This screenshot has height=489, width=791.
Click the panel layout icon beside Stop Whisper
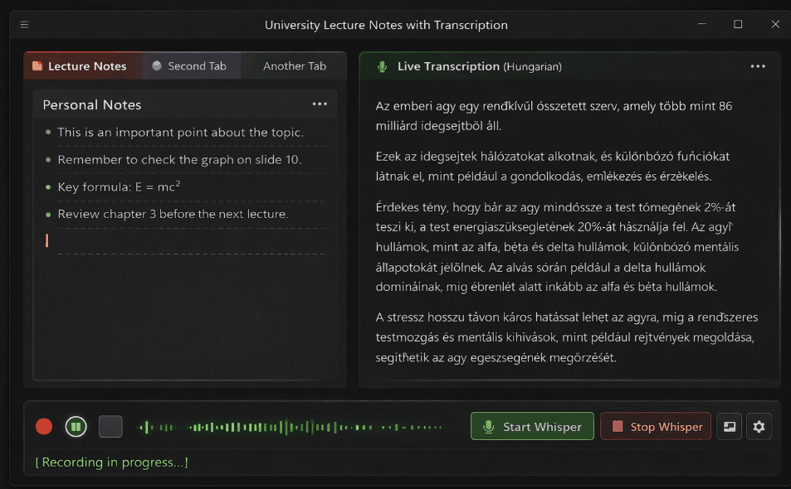coord(729,427)
